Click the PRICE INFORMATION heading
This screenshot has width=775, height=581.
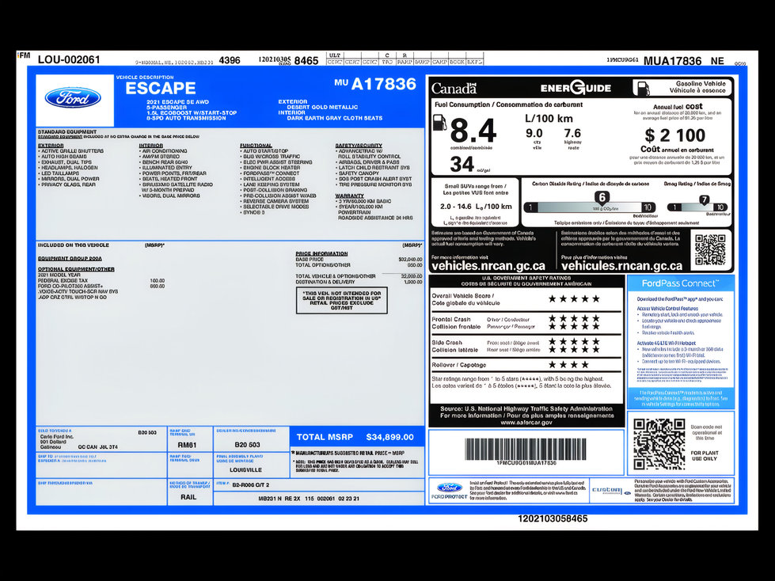[x=321, y=253]
